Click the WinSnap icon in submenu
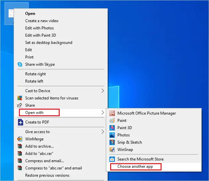 tap(112, 150)
